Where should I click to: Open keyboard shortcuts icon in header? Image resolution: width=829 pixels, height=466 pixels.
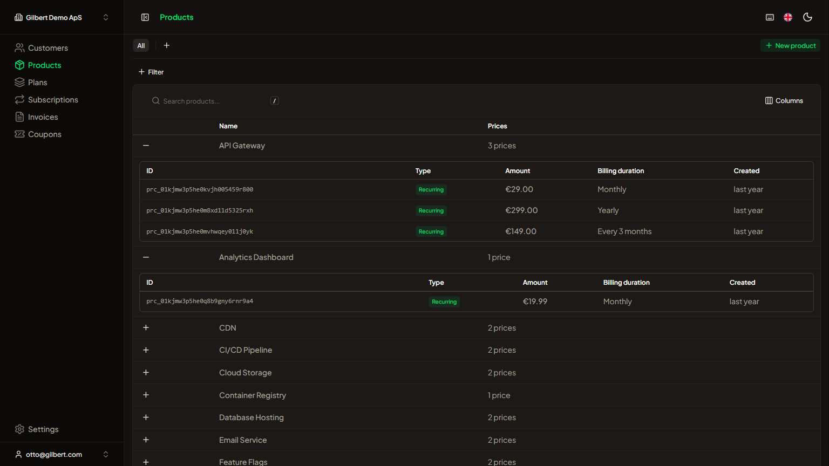tap(770, 17)
